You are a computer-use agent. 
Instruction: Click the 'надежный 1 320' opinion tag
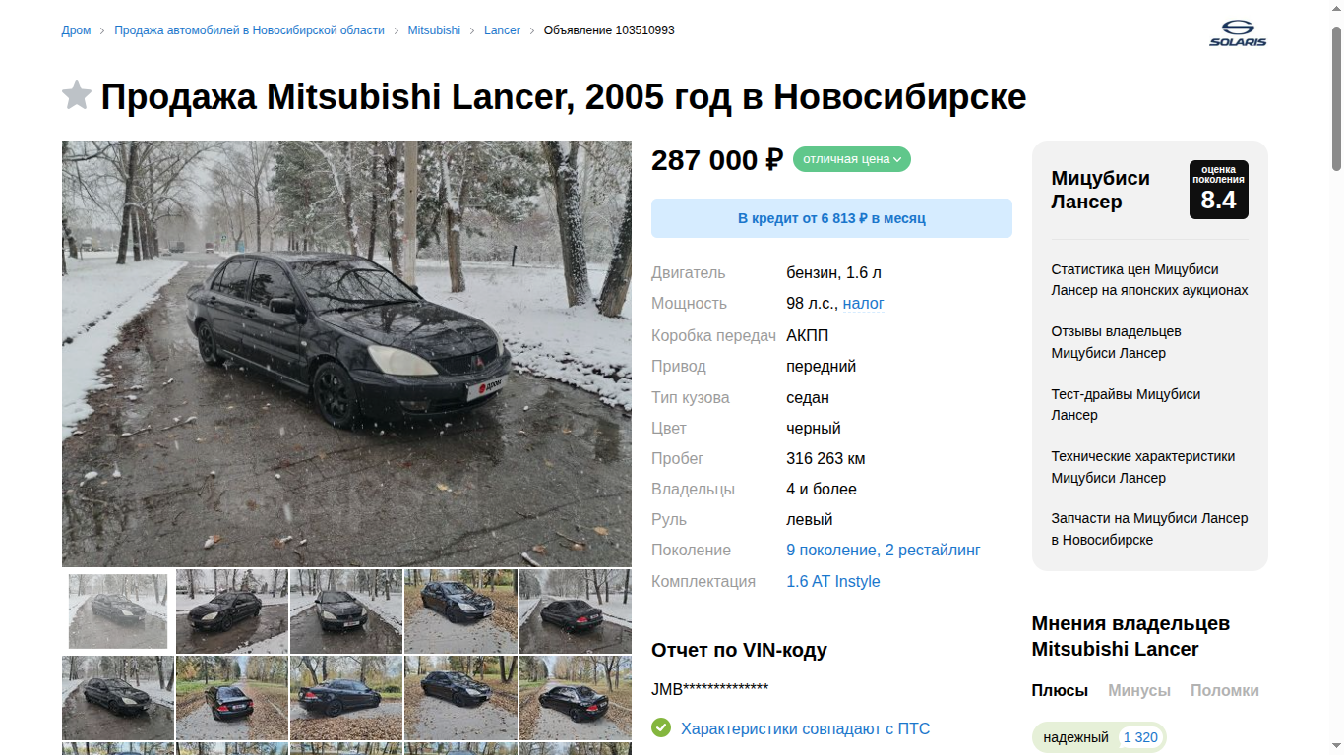tap(1099, 737)
